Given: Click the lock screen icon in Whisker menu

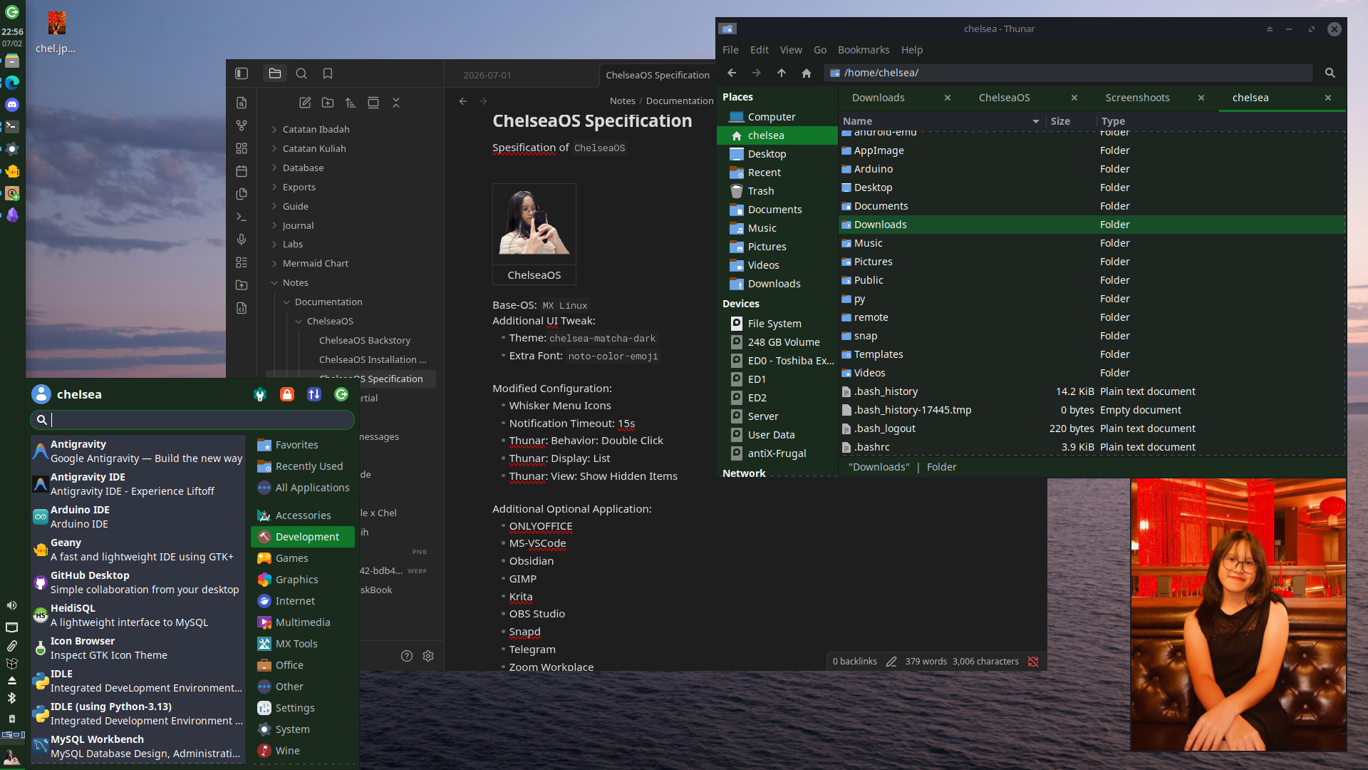Looking at the screenshot, I should pyautogui.click(x=287, y=394).
